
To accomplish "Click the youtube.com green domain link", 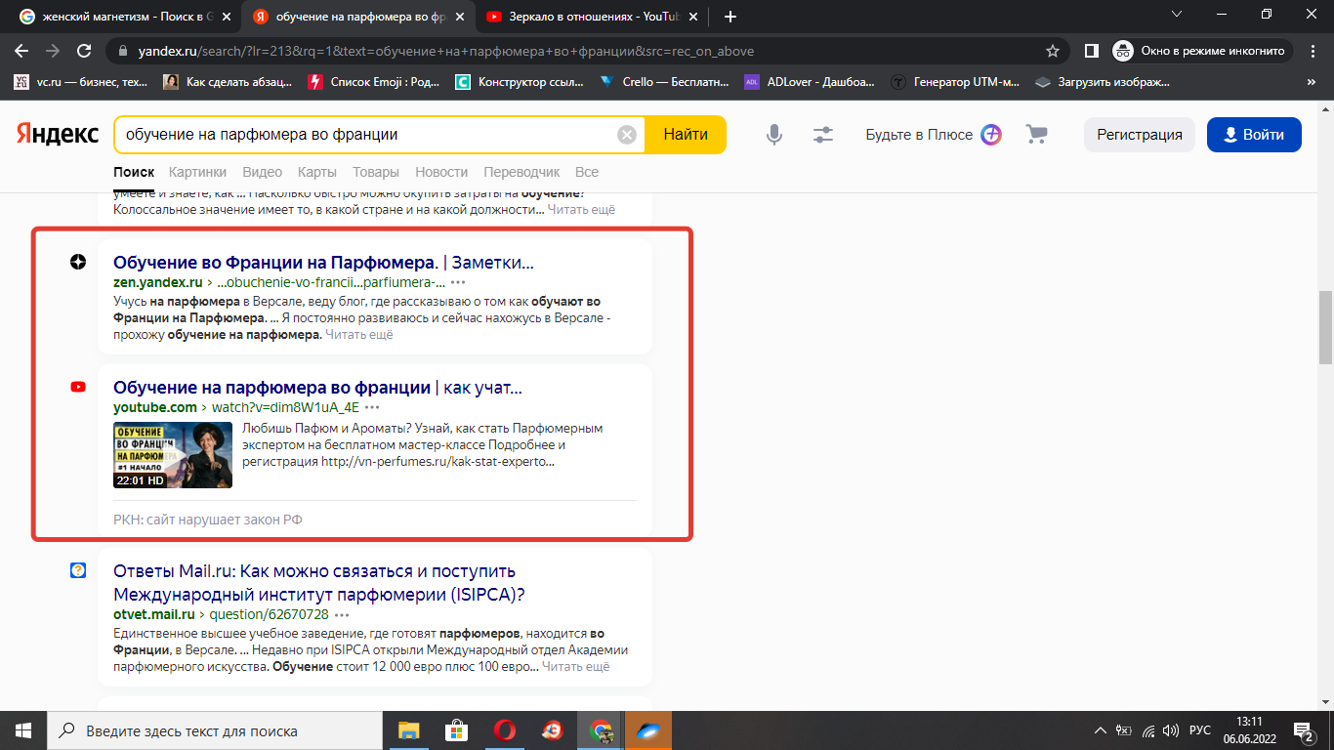I will pyautogui.click(x=155, y=407).
